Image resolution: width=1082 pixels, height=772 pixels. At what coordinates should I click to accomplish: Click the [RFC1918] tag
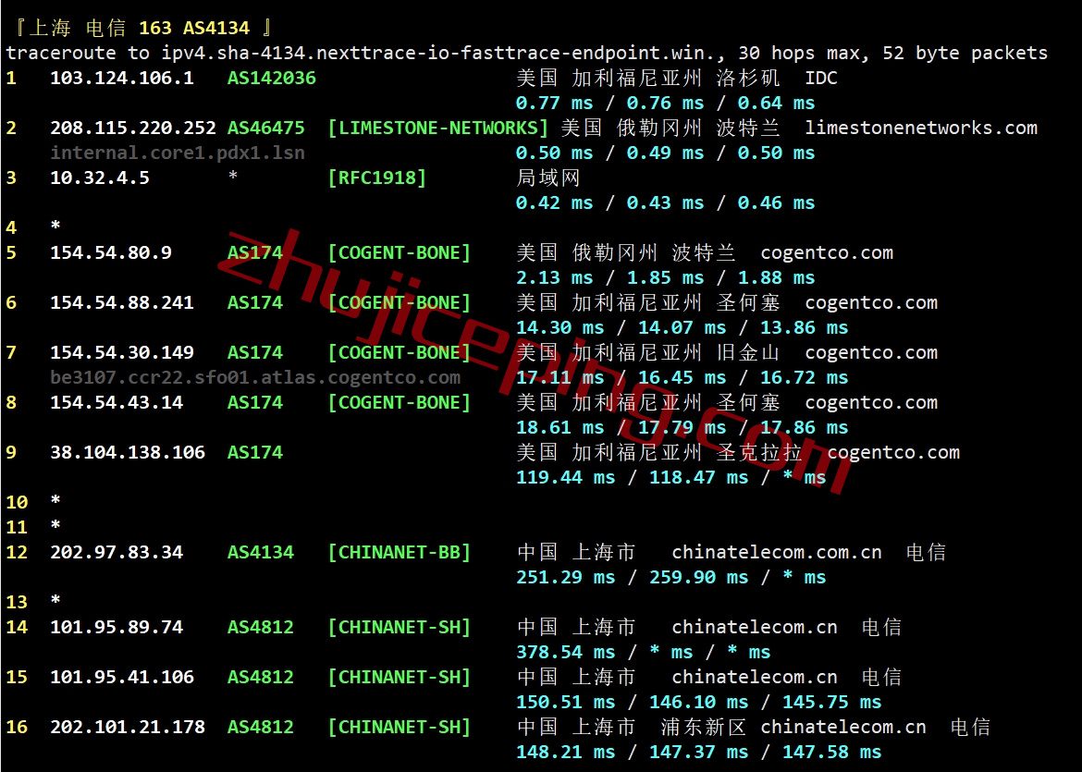point(377,178)
